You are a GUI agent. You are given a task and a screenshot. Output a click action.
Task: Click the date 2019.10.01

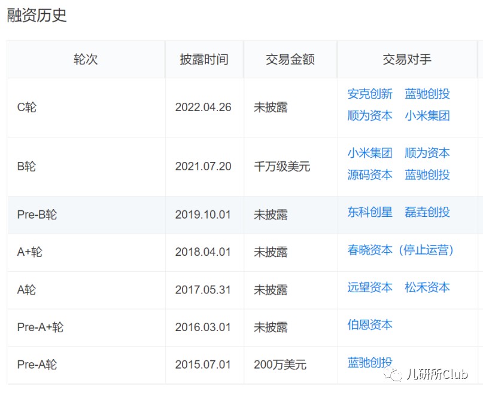coord(203,215)
